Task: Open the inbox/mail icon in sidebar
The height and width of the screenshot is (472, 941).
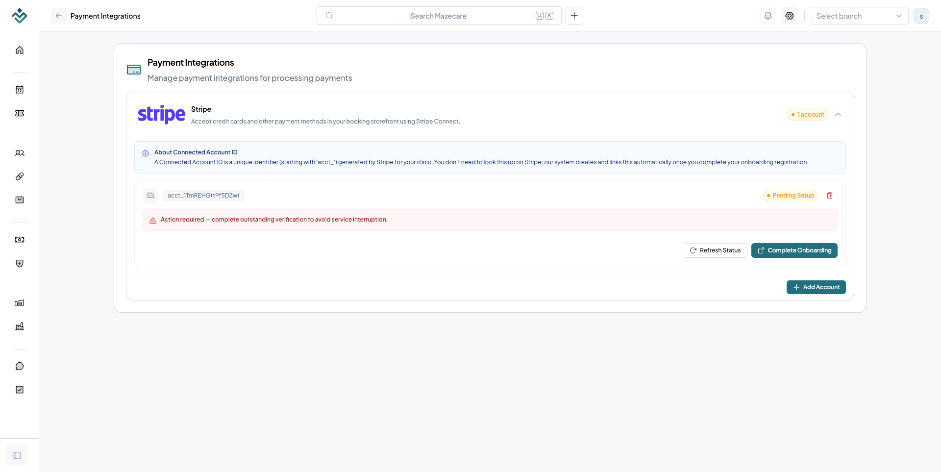Action: (x=20, y=200)
